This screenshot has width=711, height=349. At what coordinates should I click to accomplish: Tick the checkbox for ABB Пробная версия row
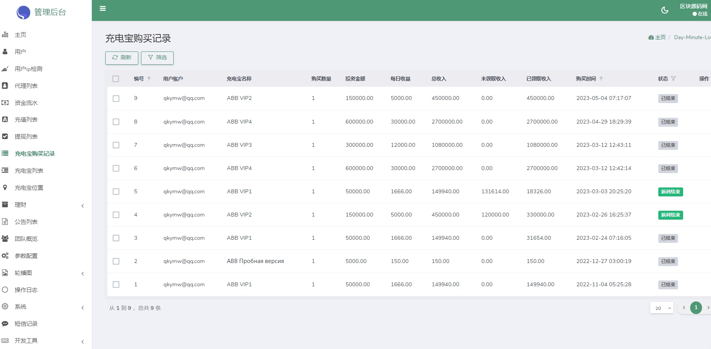coord(116,261)
